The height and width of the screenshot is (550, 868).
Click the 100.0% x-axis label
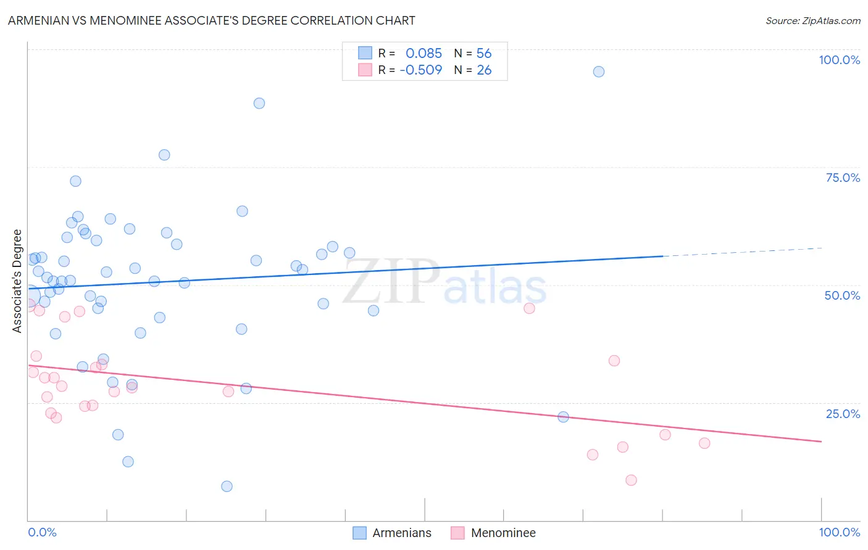839,532
